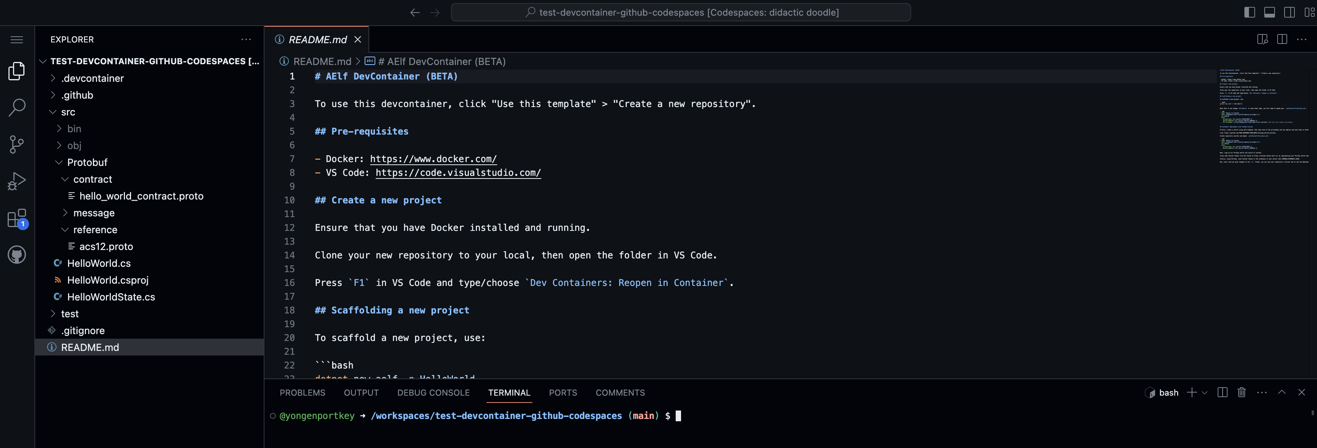
Task: Click the command center search box
Action: [x=681, y=12]
